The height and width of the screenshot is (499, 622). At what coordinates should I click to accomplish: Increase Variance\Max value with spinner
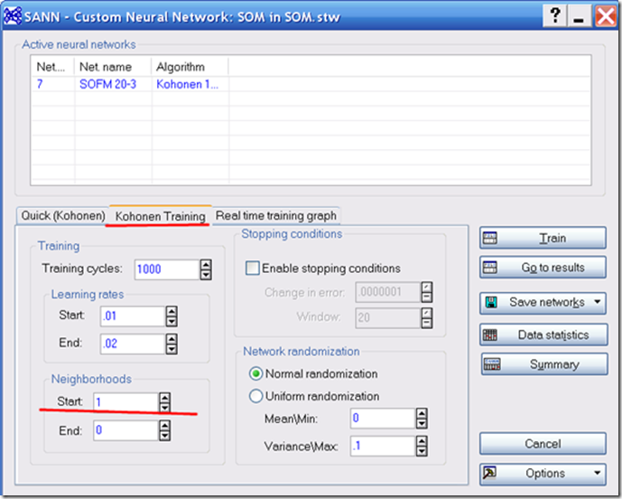coord(422,441)
